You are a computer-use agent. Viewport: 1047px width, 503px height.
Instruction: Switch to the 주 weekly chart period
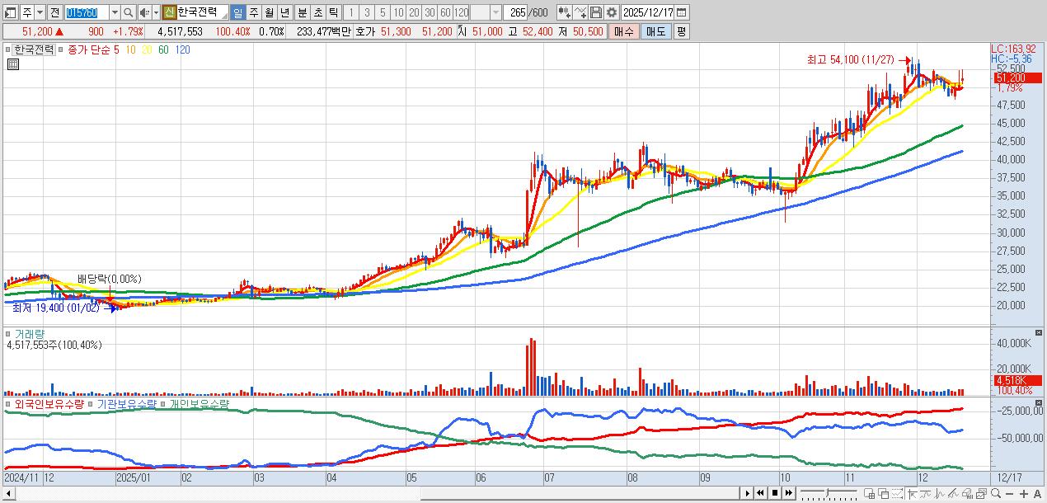click(253, 12)
